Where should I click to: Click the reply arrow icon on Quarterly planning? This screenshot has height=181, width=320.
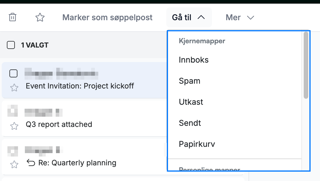tap(31, 163)
